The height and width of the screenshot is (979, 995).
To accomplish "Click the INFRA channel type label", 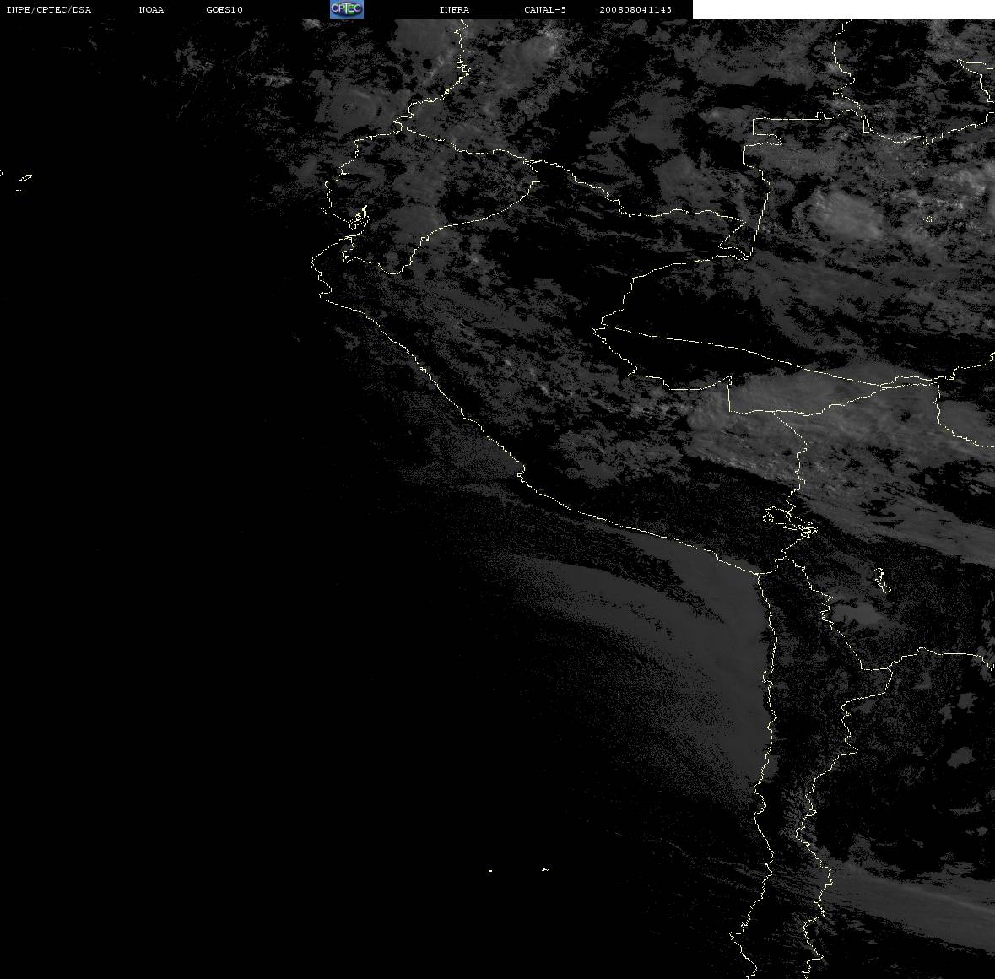I will pyautogui.click(x=454, y=9).
